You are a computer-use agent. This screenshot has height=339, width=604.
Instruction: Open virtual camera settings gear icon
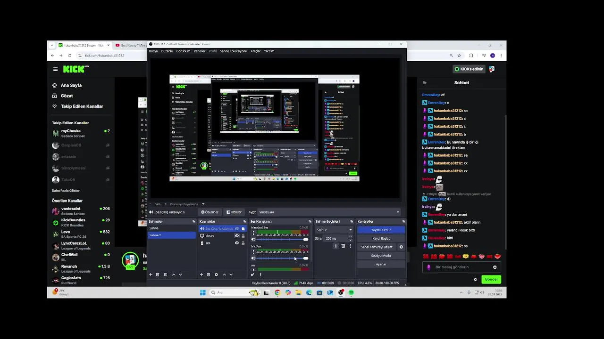[401, 247]
